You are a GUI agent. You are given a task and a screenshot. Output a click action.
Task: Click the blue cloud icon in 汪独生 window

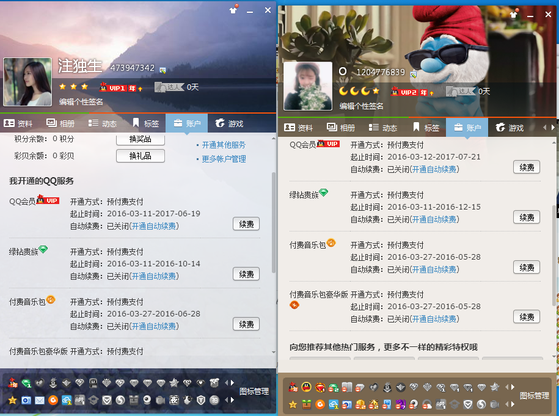(67, 400)
